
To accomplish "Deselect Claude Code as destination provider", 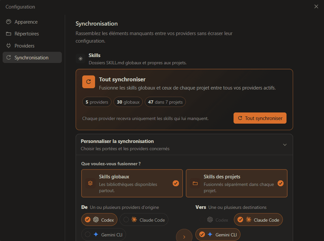I will click(258, 220).
